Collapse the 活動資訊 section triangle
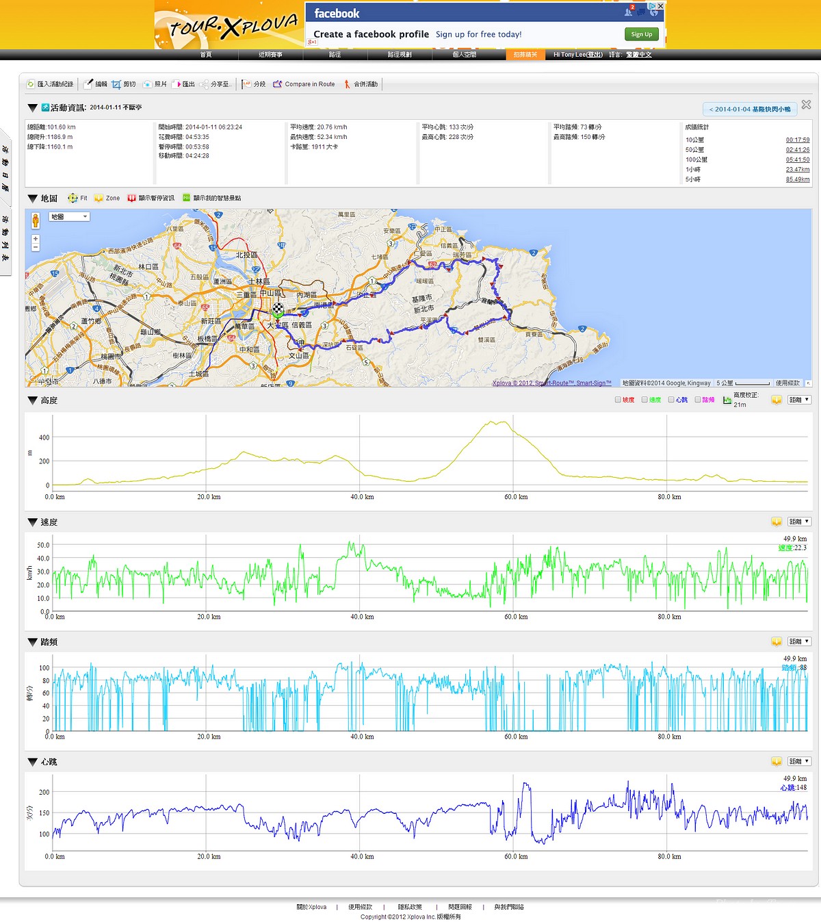This screenshot has width=821, height=922. (32, 108)
